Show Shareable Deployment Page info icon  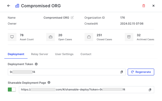(x=49, y=82)
